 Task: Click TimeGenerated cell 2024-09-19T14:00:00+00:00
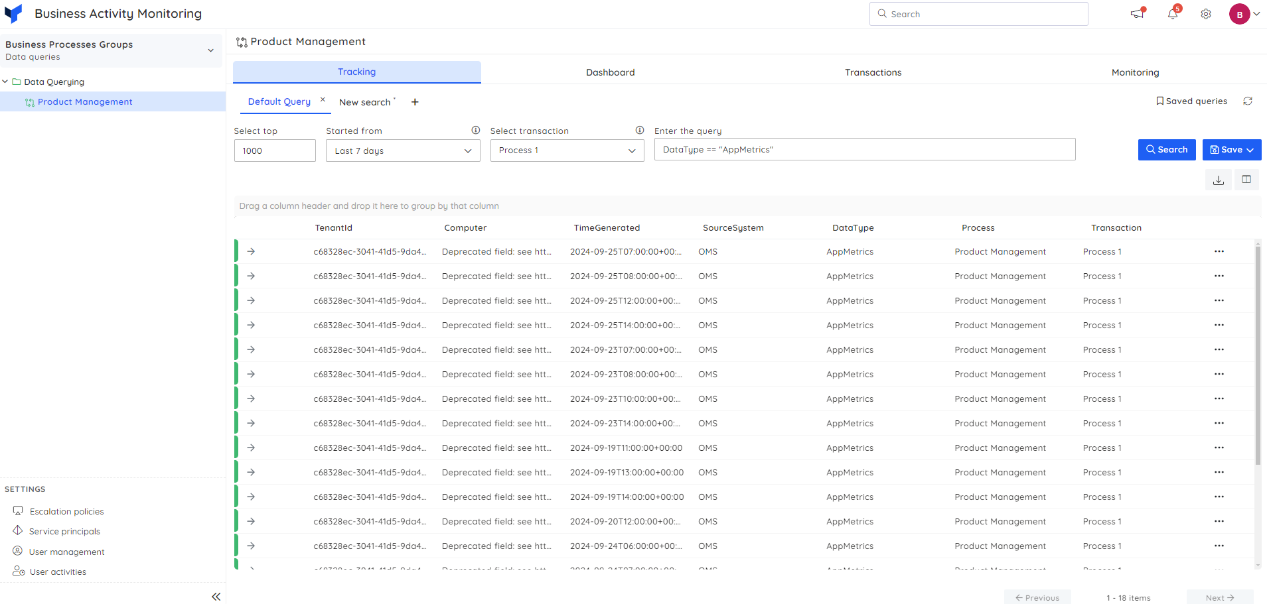(x=627, y=497)
